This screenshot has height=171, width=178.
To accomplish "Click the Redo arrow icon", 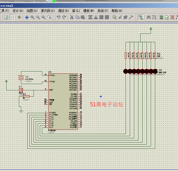I will [64, 17].
